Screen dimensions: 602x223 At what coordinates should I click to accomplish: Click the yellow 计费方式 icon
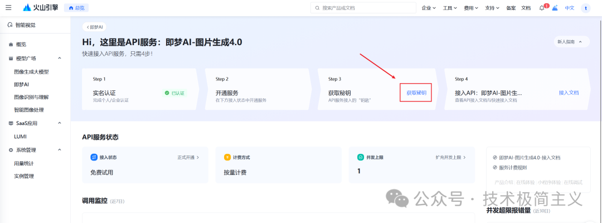coord(227,157)
